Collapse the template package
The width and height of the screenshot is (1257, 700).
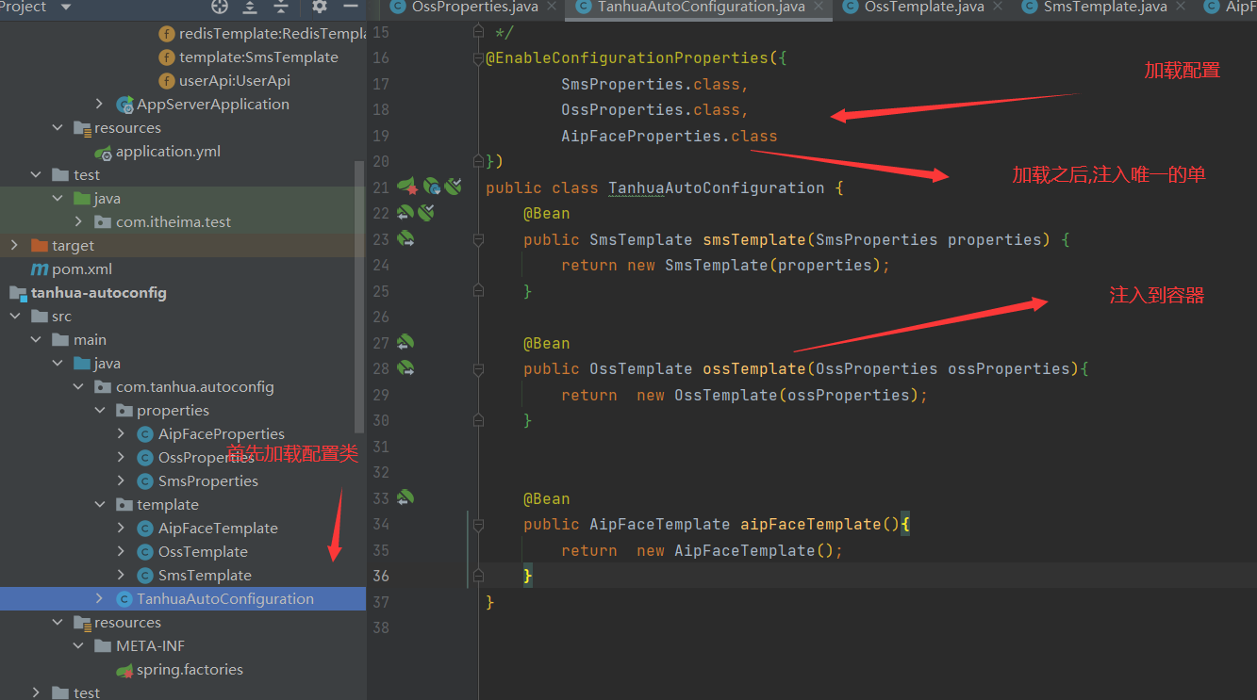pyautogui.click(x=100, y=505)
